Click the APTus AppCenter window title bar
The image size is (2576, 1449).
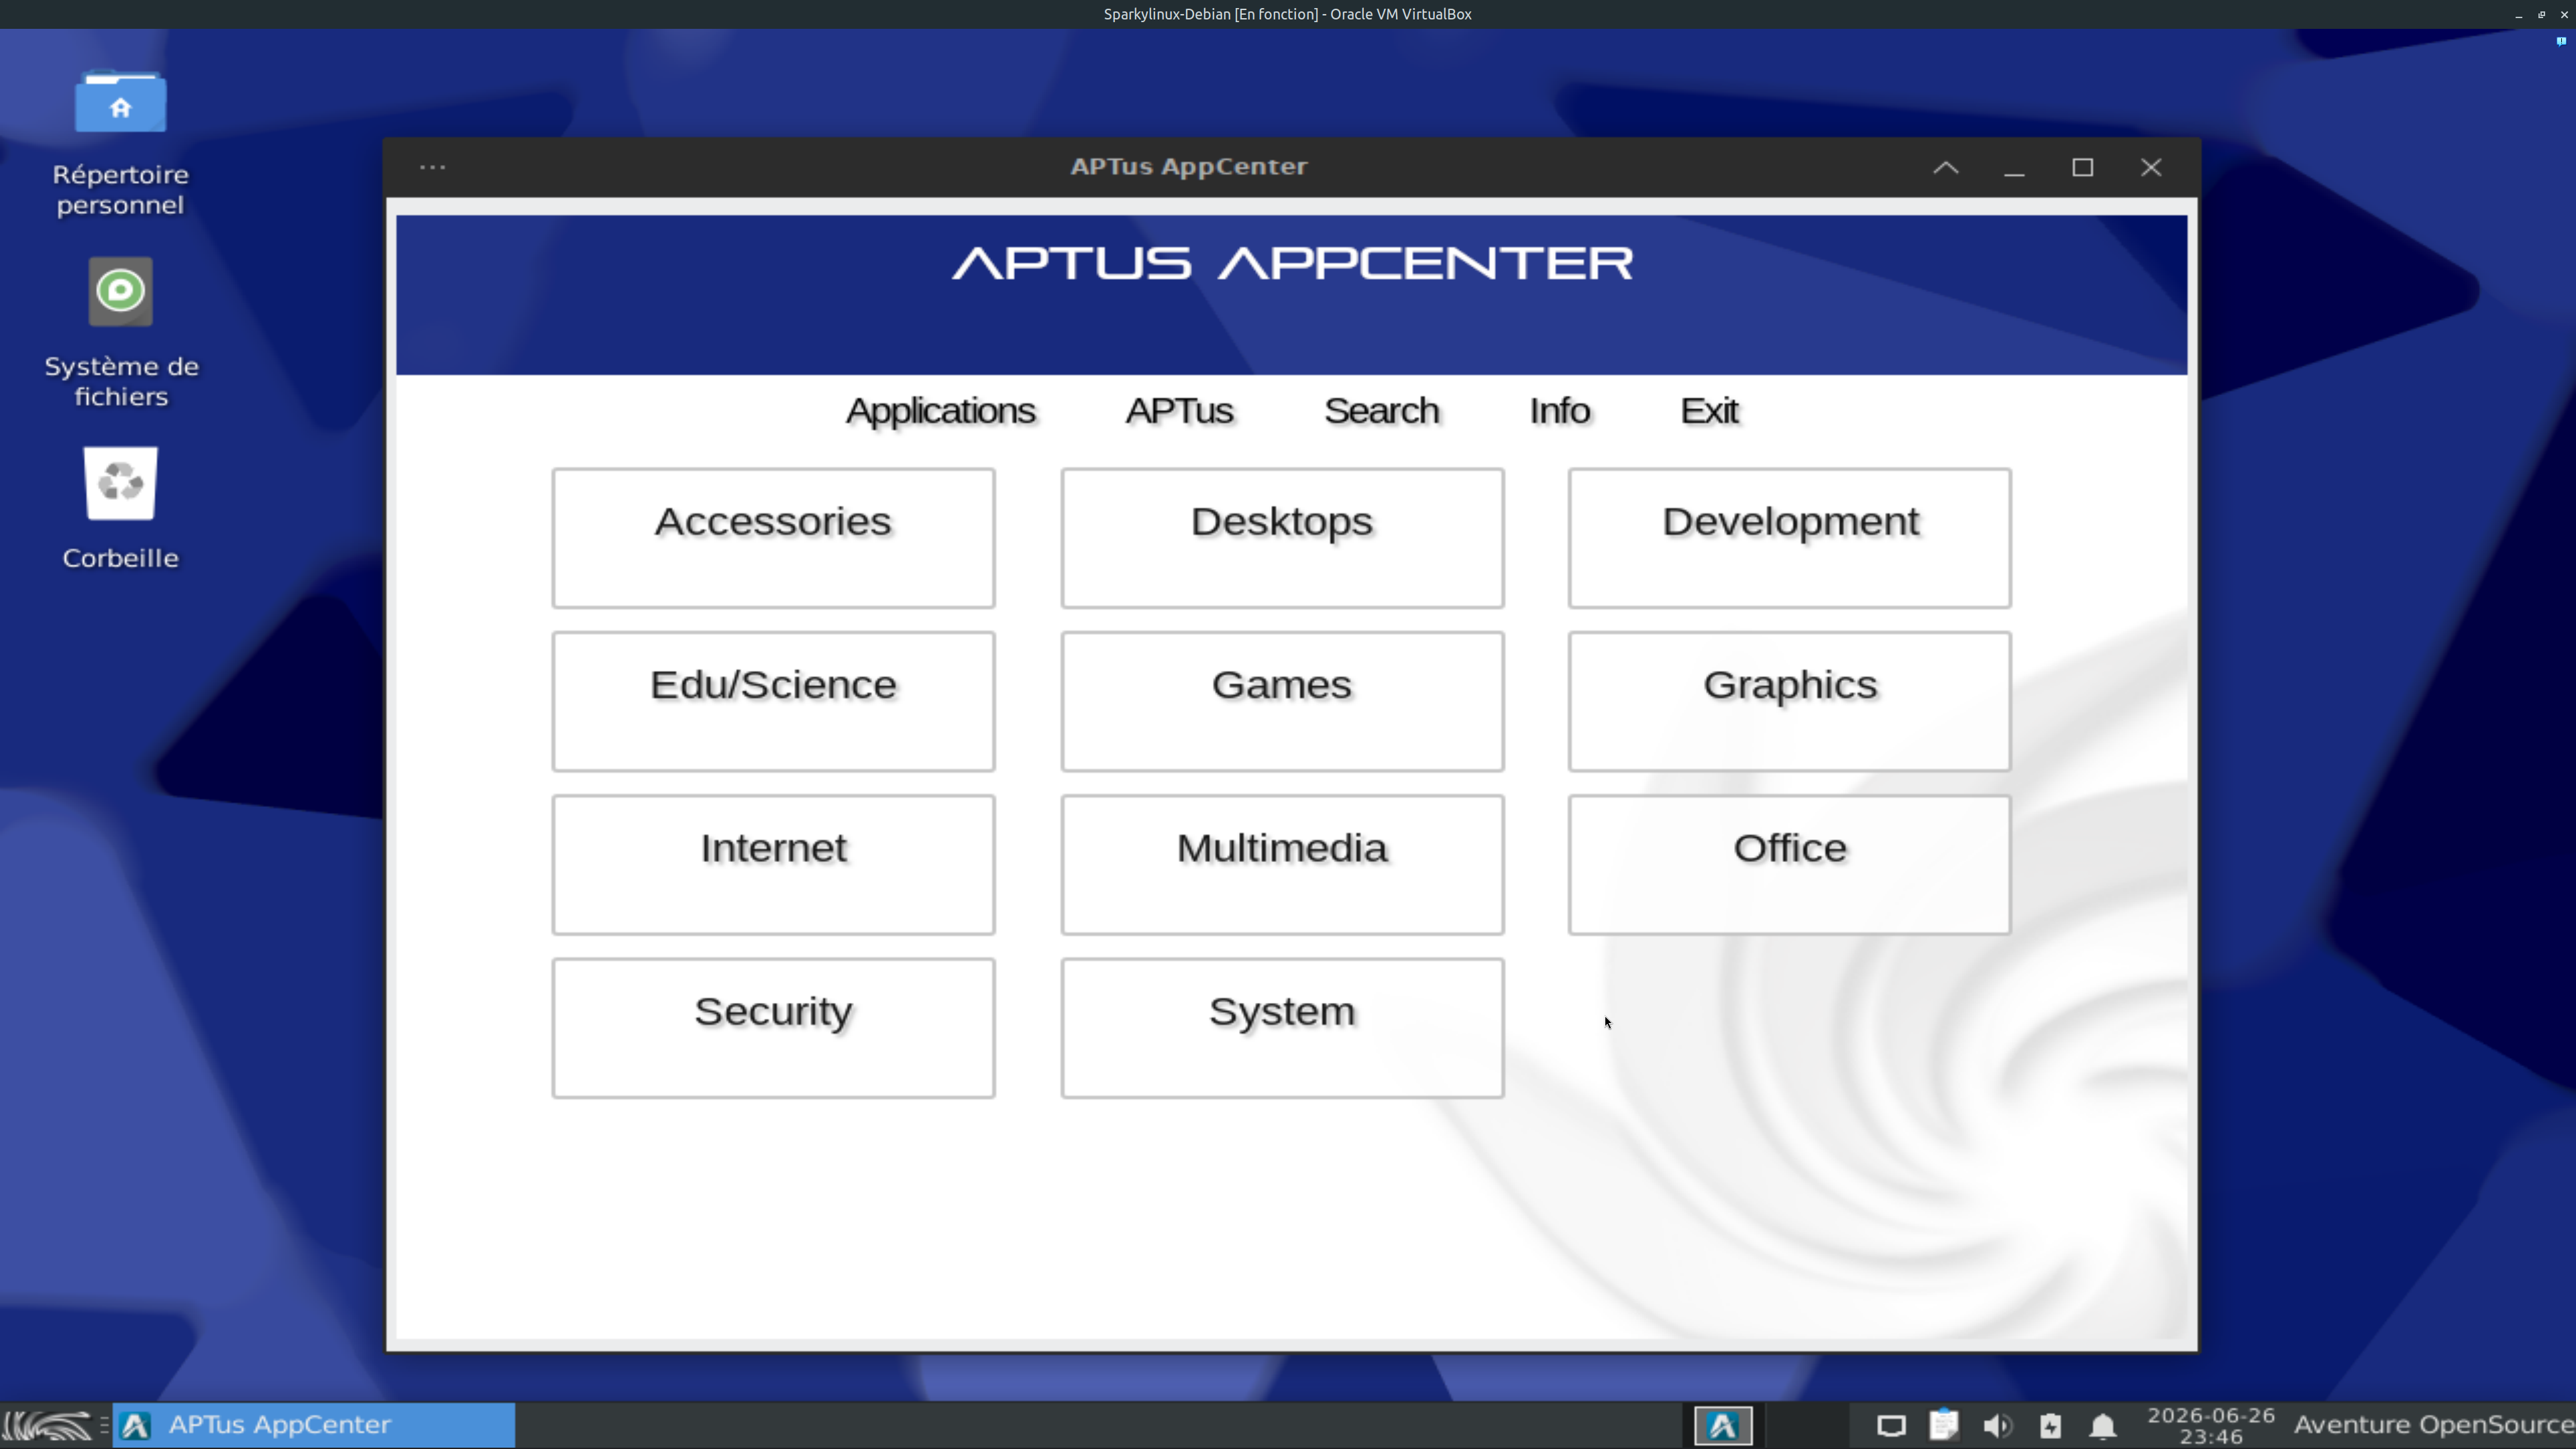[x=1189, y=167]
